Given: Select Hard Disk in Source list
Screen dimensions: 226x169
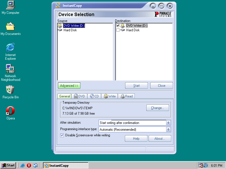Looking at the screenshot, I should (x=70, y=30).
